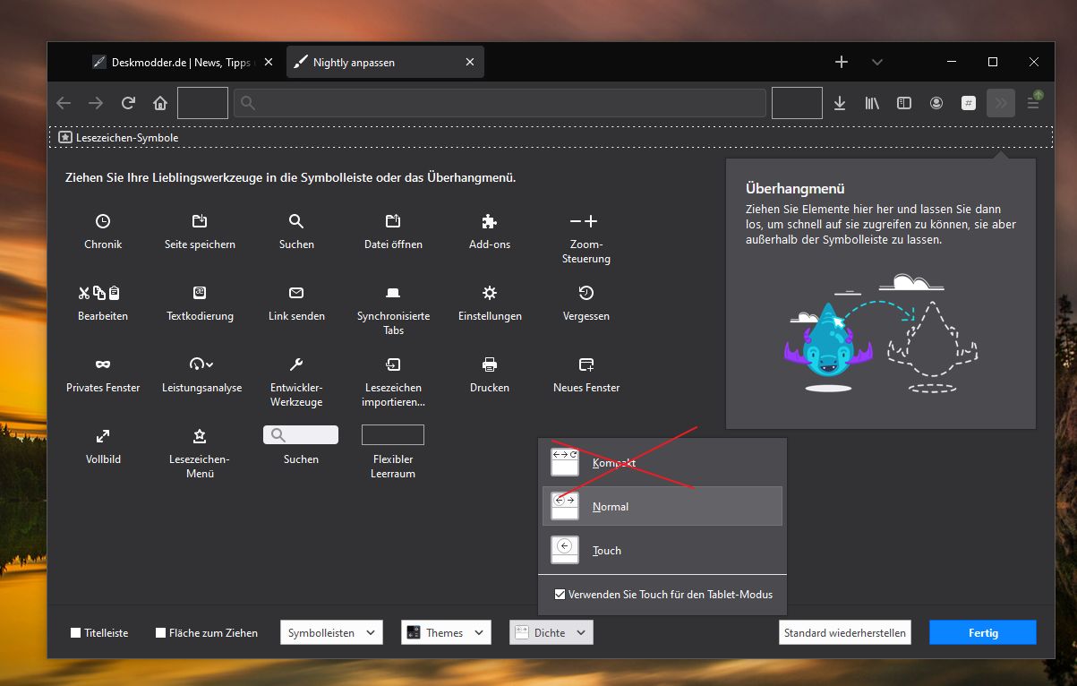This screenshot has width=1077, height=686.
Task: Open the Themes dropdown
Action: pos(446,632)
